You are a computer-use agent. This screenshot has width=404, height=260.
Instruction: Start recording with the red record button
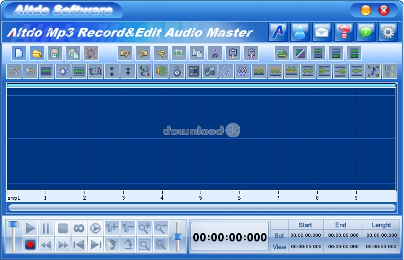click(x=30, y=245)
